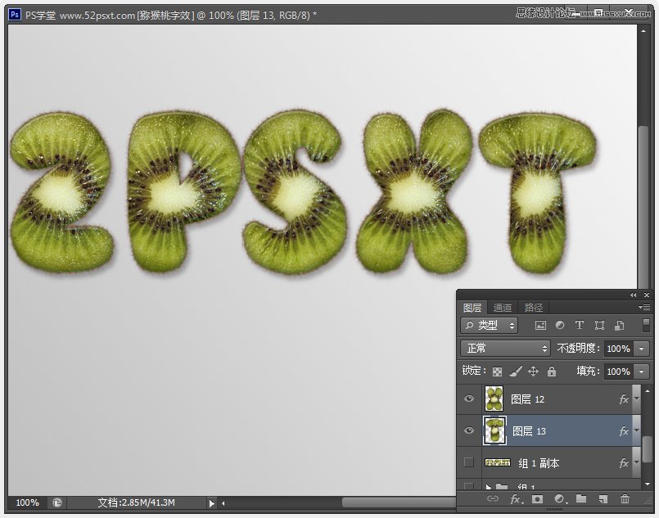
Task: Click the lock position move icon
Action: pos(533,372)
